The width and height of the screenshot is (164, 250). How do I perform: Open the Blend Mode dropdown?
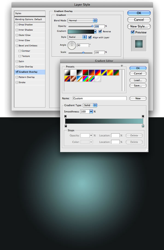tap(82, 20)
